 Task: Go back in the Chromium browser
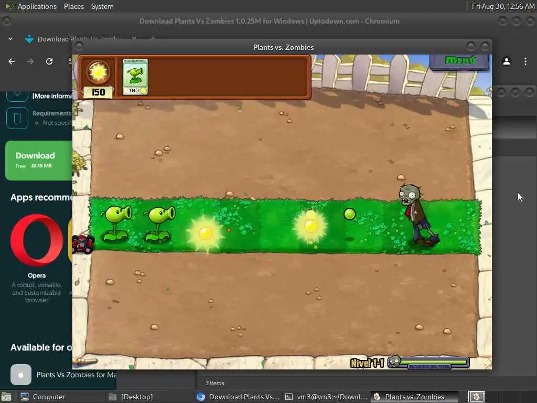coord(12,61)
